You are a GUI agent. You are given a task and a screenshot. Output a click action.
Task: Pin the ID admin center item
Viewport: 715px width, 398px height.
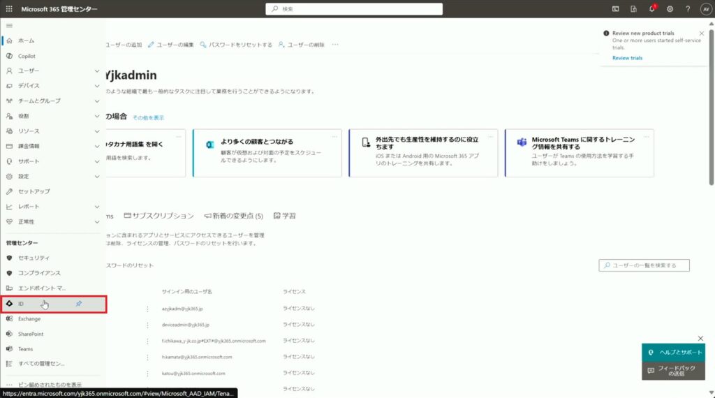coord(79,304)
